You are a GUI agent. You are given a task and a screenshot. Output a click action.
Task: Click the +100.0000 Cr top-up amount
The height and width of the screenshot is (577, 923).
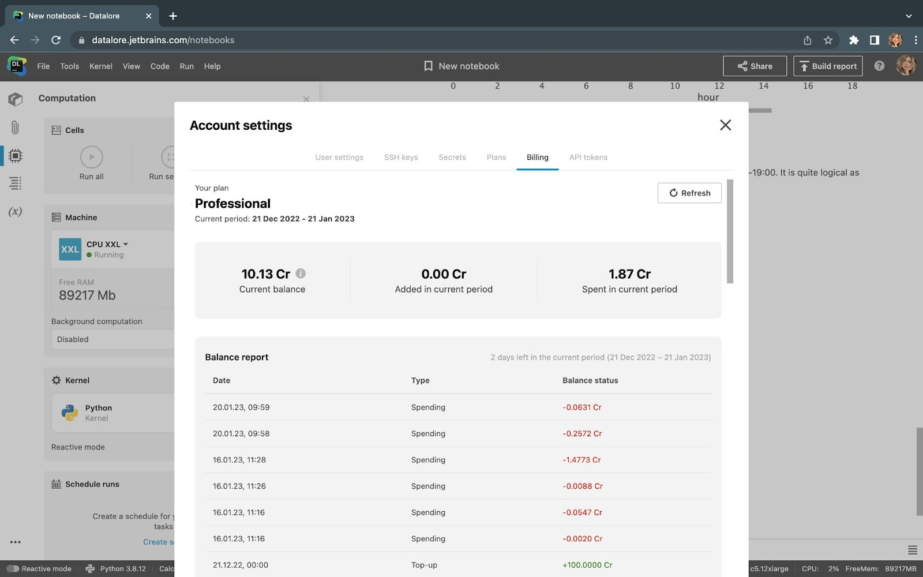587,565
